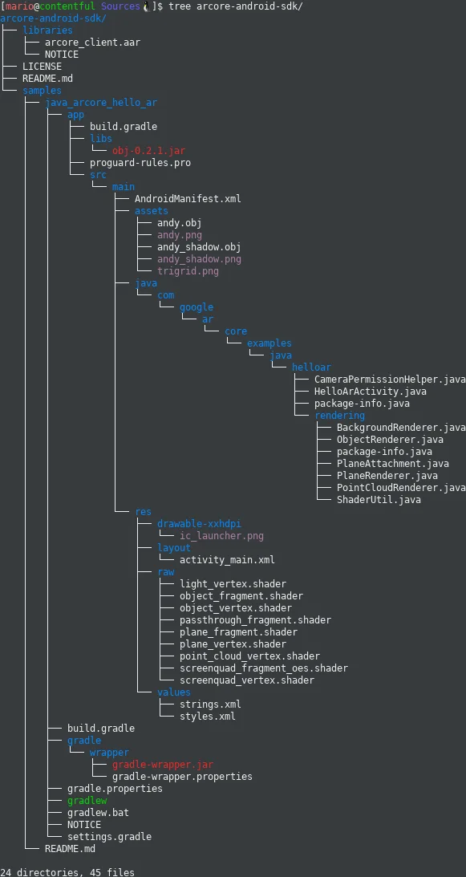Click the 'proguard-rules.pro' file name
Image resolution: width=466 pixels, height=877 pixels.
(140, 164)
